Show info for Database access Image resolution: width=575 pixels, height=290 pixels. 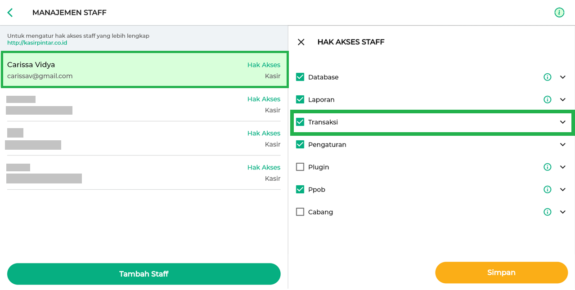(547, 77)
